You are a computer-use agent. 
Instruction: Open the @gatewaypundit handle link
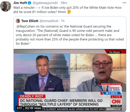point(45,3)
